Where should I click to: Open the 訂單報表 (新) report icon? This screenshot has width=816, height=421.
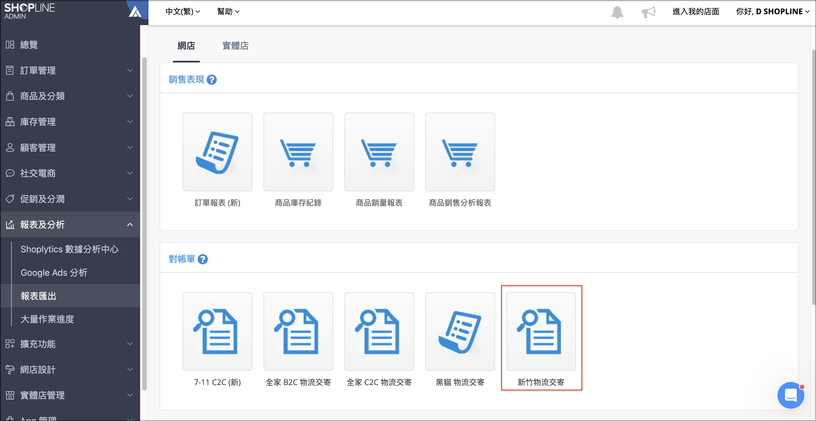click(x=217, y=152)
